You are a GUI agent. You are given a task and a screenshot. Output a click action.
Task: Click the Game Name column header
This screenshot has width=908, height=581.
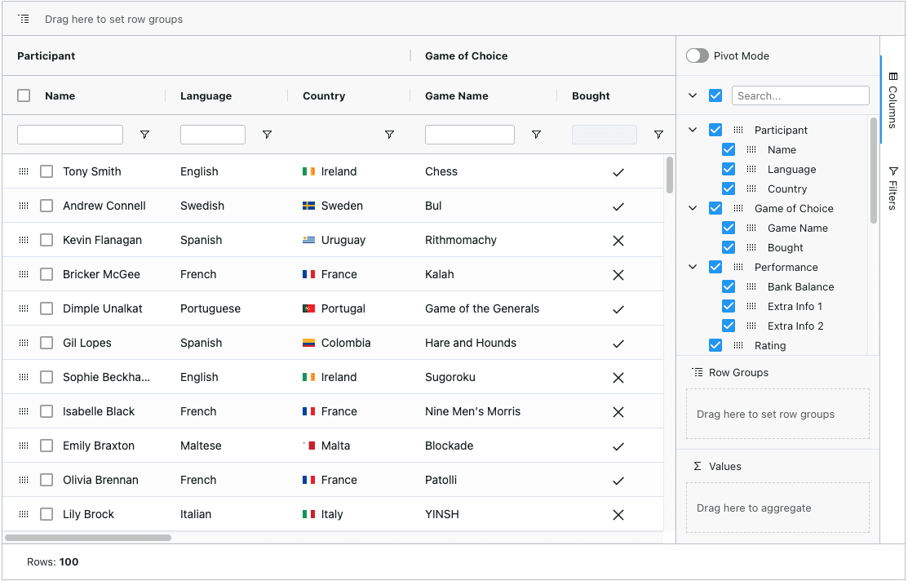(457, 95)
